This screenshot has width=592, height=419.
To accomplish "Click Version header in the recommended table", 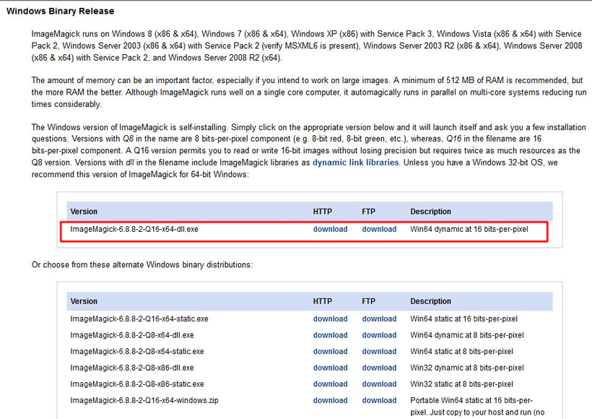I will click(x=84, y=212).
